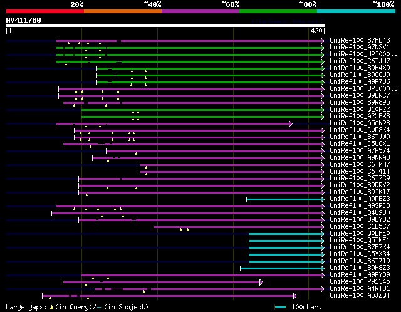Click the cyan alignment bar for B9H8Z3
The height and width of the screenshot is (312, 401).
coord(281,269)
